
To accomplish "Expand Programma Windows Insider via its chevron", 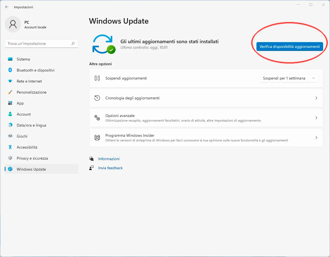I will [316, 138].
